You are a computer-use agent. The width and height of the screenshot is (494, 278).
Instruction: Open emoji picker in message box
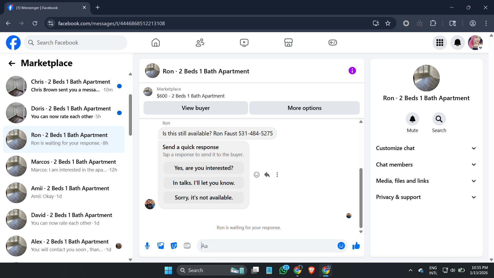coord(341,246)
